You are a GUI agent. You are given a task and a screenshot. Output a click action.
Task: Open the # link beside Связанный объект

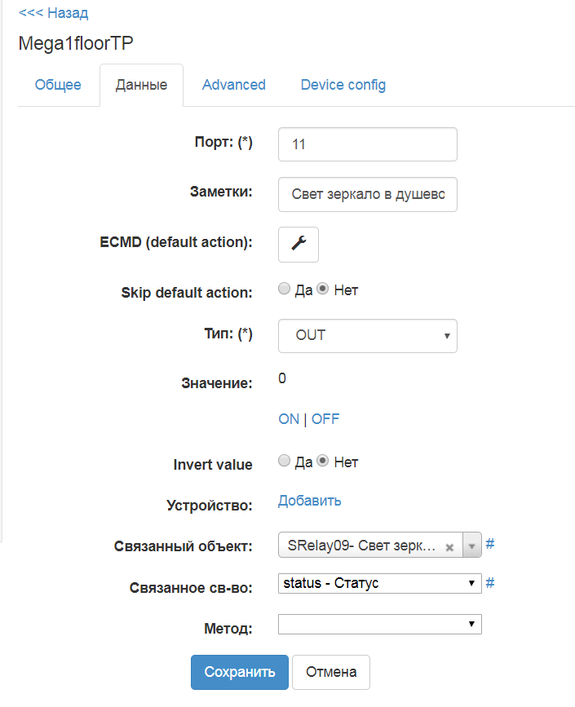point(490,544)
